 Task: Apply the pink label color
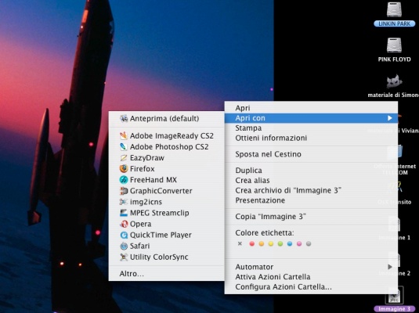point(299,243)
